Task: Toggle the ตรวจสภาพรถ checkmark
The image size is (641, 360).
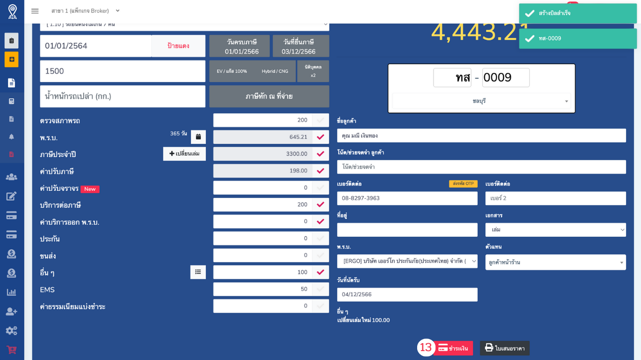Action: [320, 120]
